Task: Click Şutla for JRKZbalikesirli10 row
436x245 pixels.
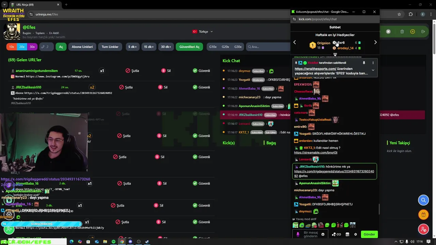Action: tap(126, 87)
